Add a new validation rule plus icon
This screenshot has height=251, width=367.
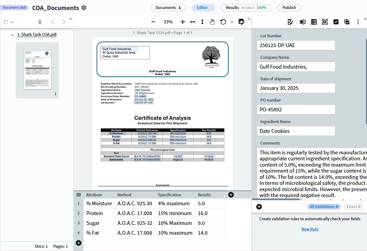259,207
